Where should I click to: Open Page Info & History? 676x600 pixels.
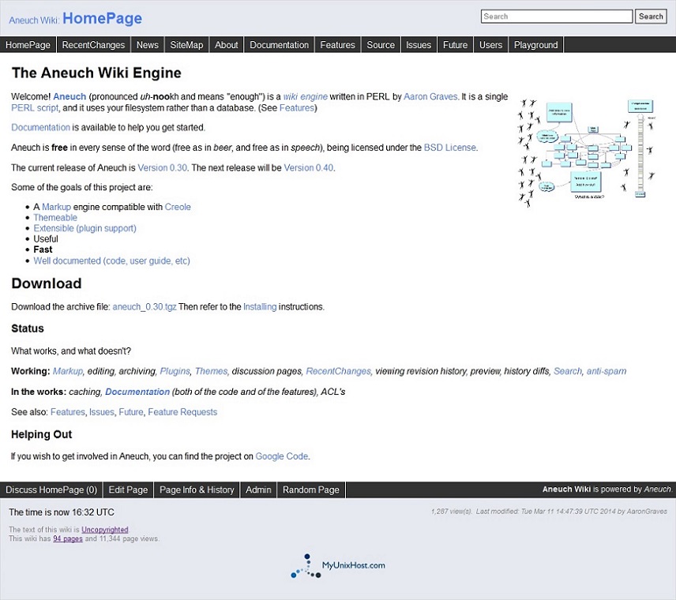(x=197, y=489)
